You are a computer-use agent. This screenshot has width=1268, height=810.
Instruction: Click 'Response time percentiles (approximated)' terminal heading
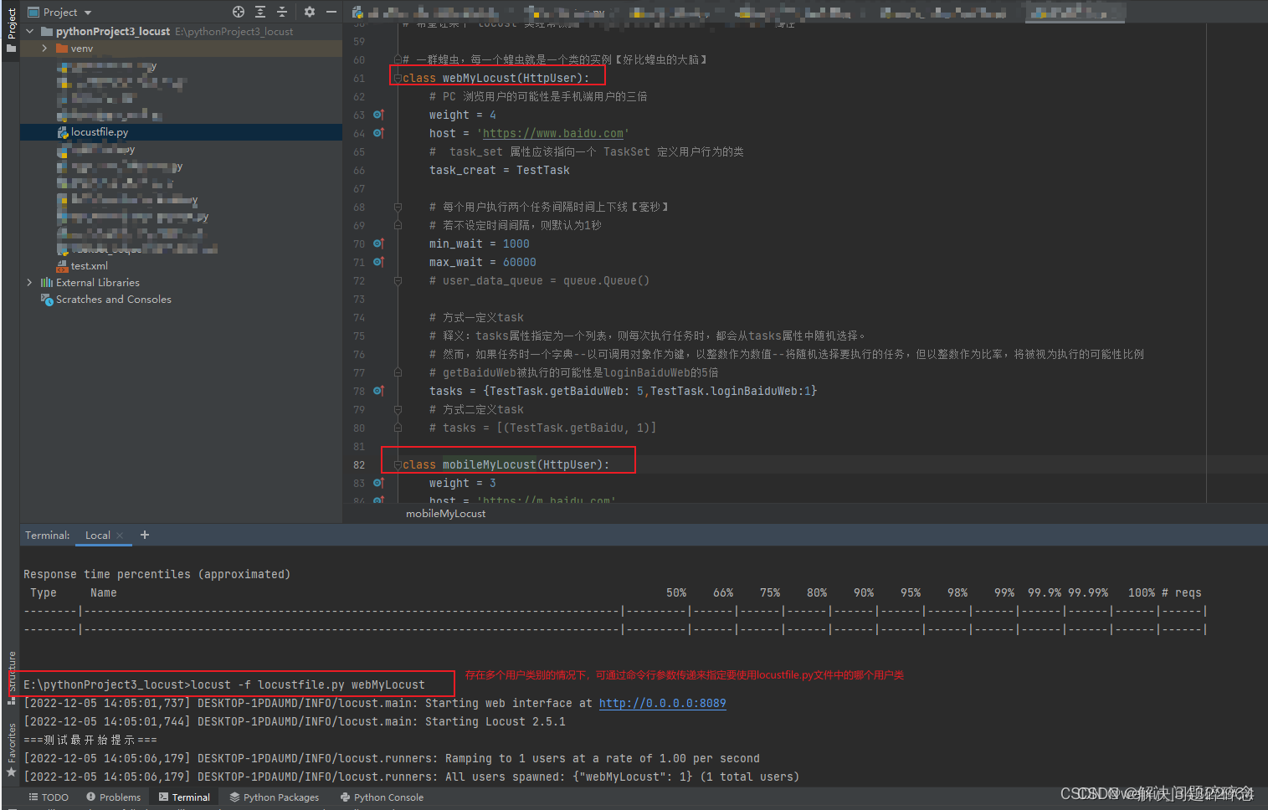(x=157, y=575)
